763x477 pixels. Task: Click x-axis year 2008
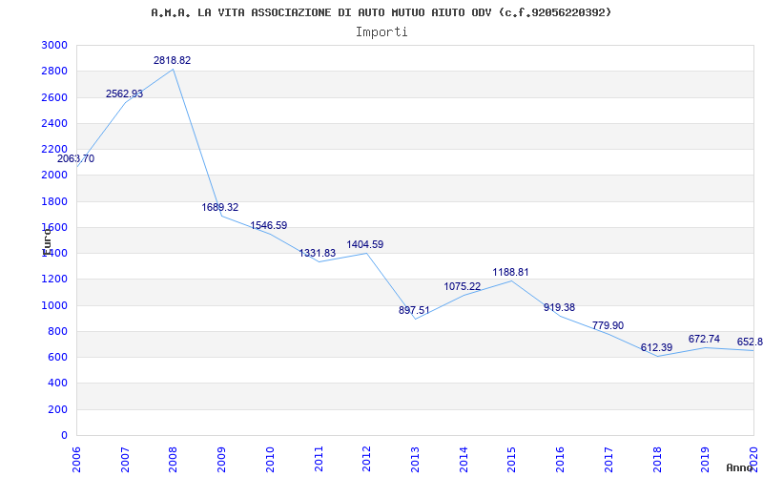pyautogui.click(x=174, y=460)
